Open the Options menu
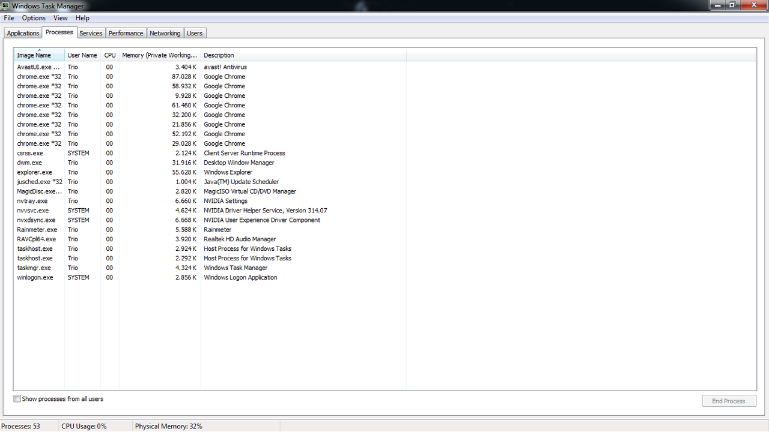 34,18
